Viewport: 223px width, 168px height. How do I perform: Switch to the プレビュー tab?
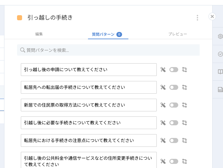(x=178, y=34)
